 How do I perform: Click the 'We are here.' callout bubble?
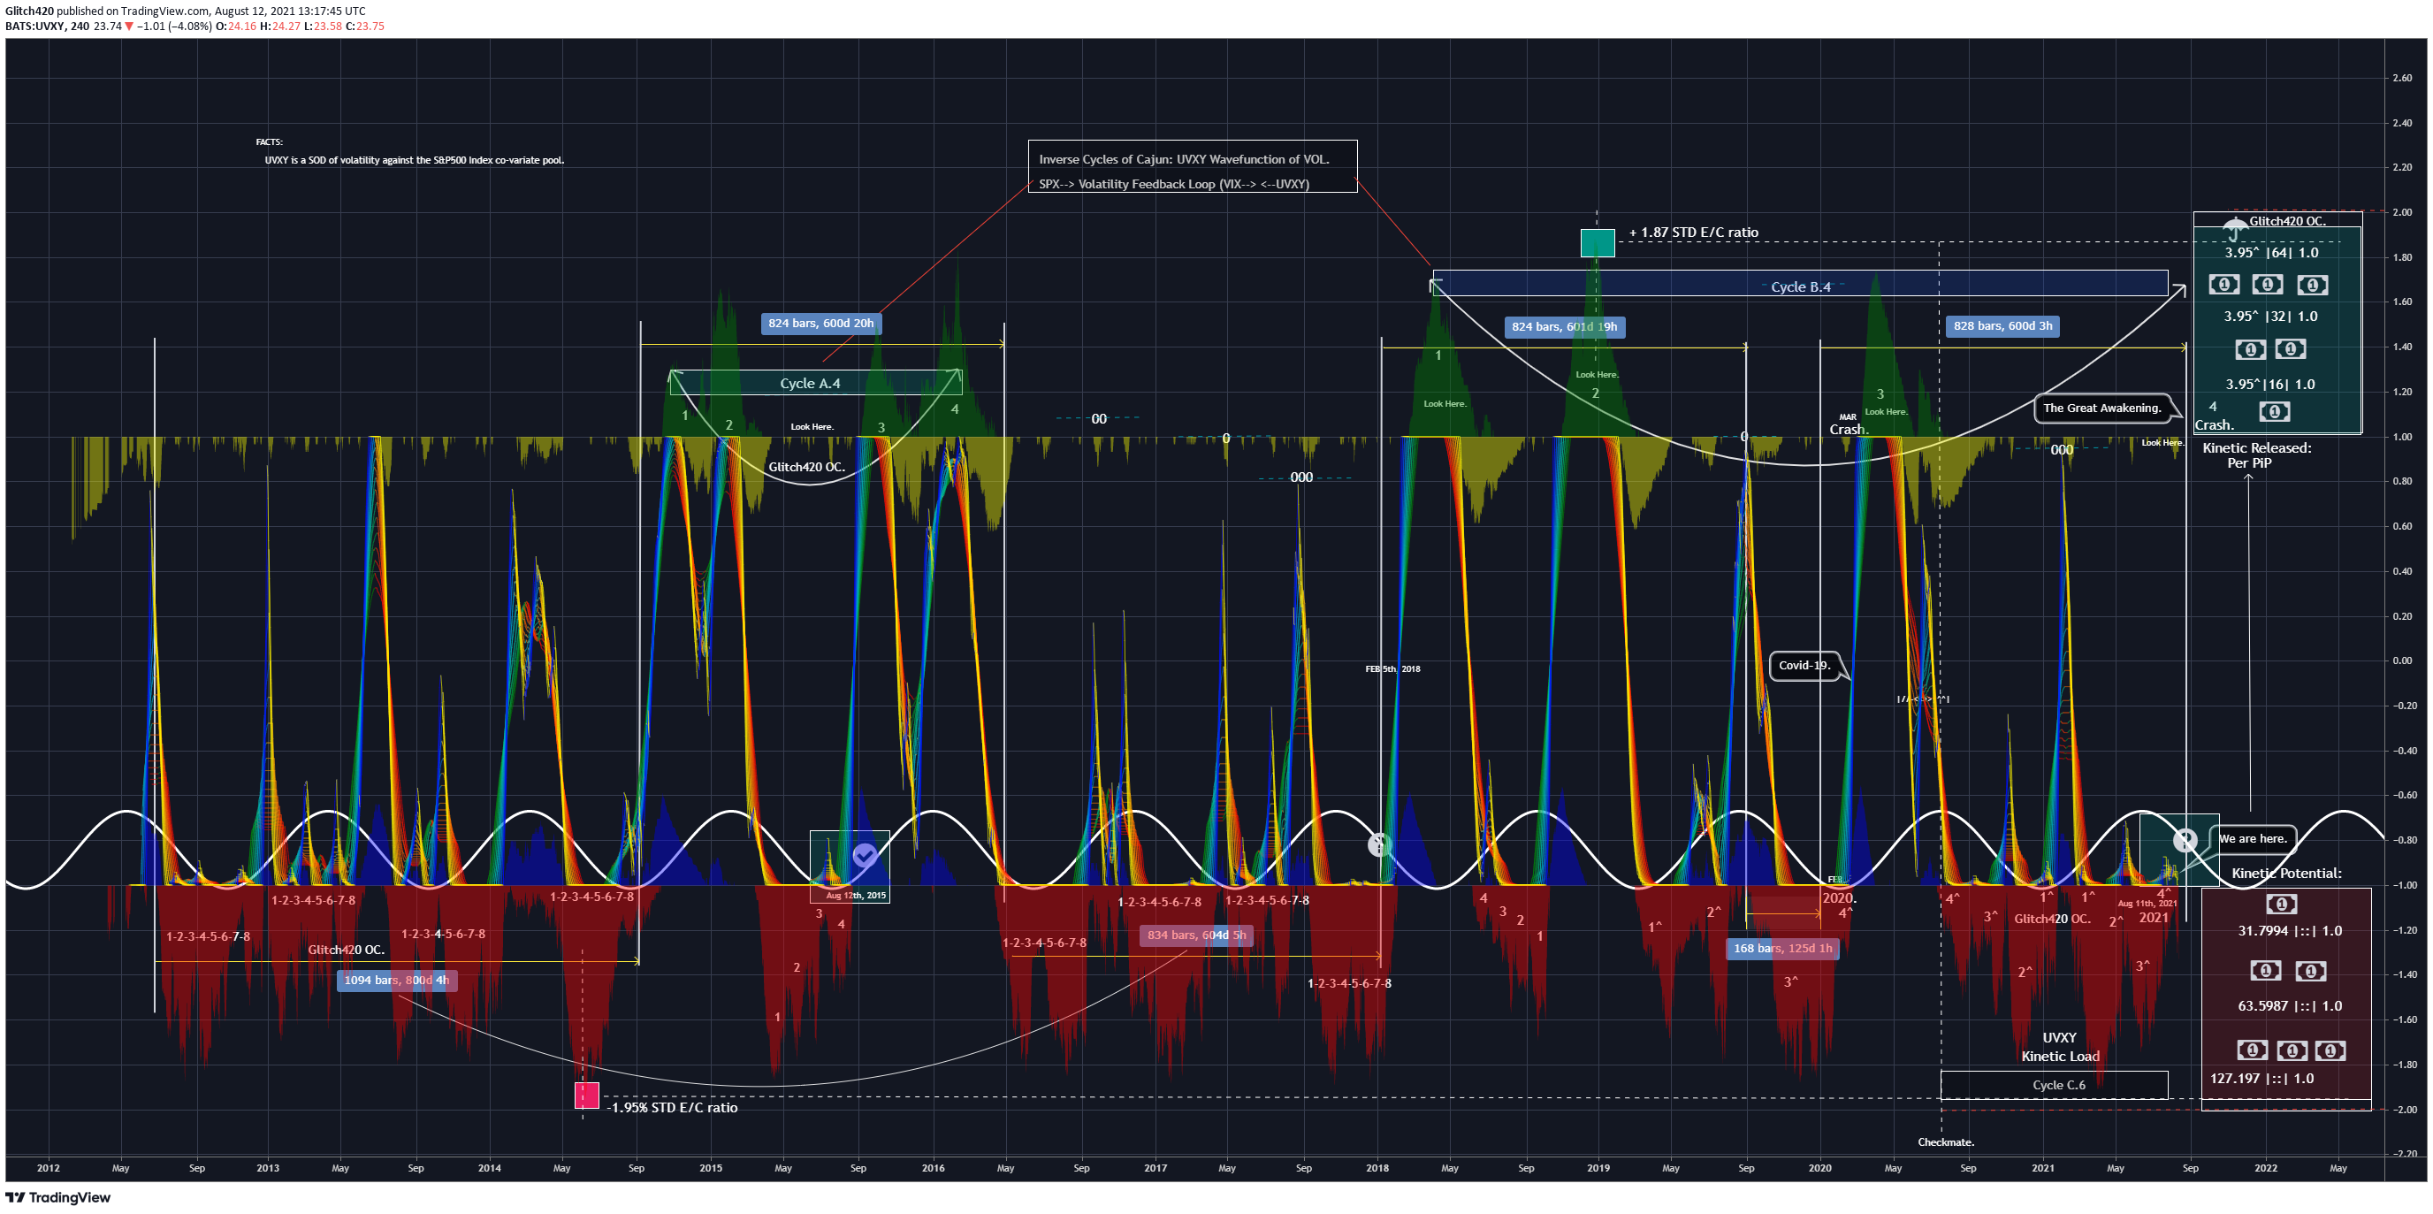[x=2253, y=839]
